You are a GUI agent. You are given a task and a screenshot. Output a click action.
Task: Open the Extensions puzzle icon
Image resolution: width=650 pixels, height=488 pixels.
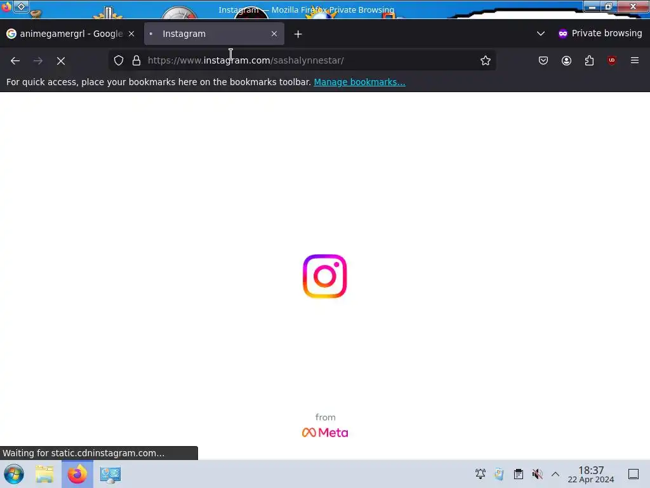589,60
